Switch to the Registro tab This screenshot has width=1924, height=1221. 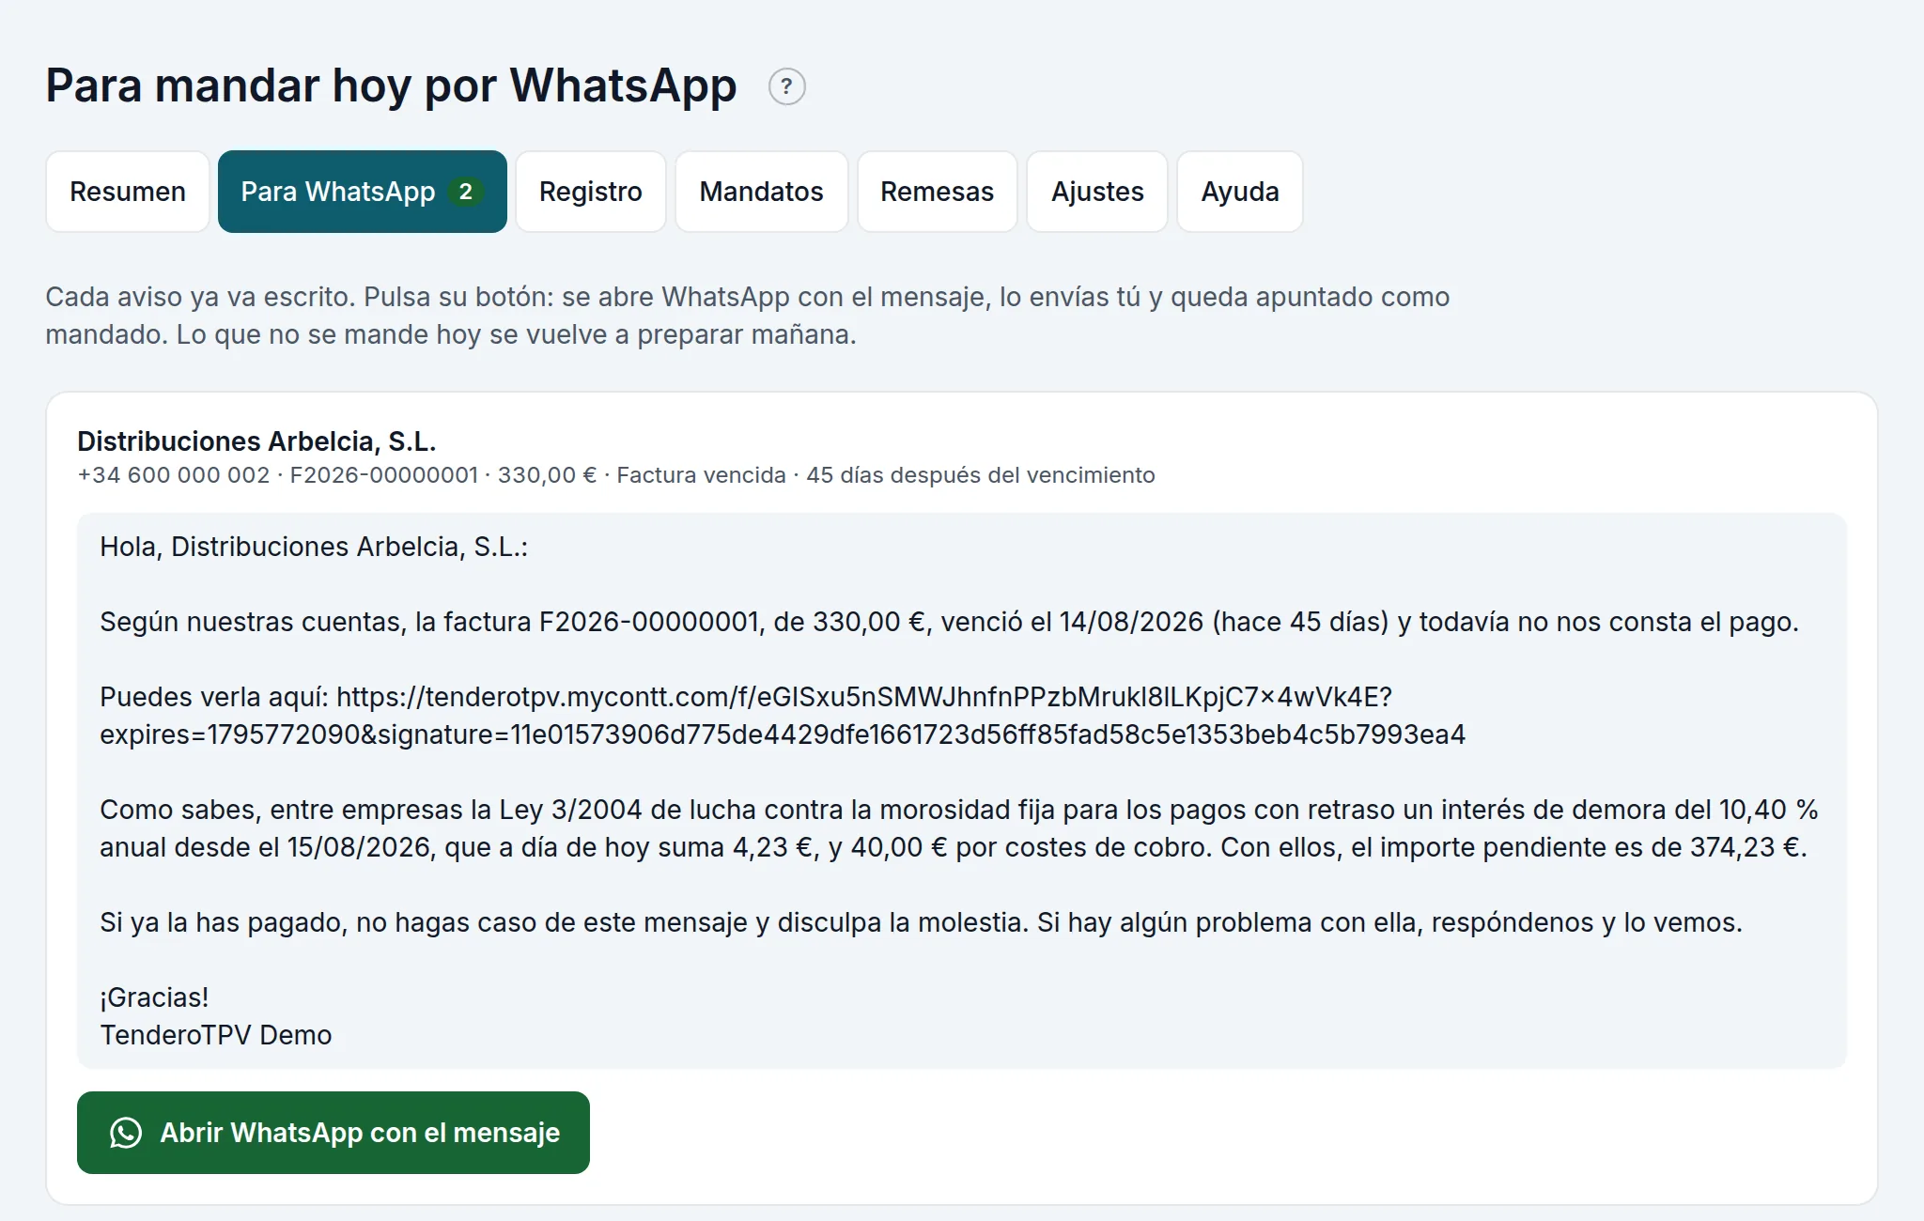[591, 192]
